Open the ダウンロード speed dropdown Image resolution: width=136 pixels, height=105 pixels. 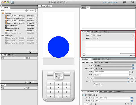(113, 98)
